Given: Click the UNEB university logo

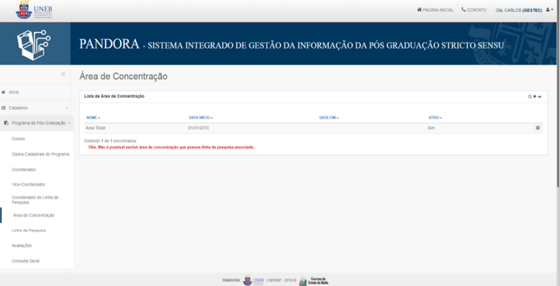Looking at the screenshot, I should pyautogui.click(x=34, y=11).
